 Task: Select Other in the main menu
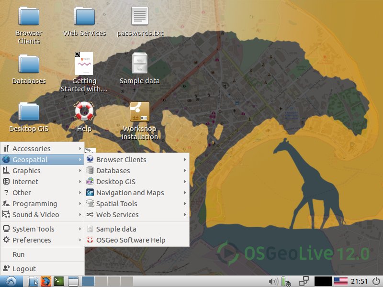point(42,193)
